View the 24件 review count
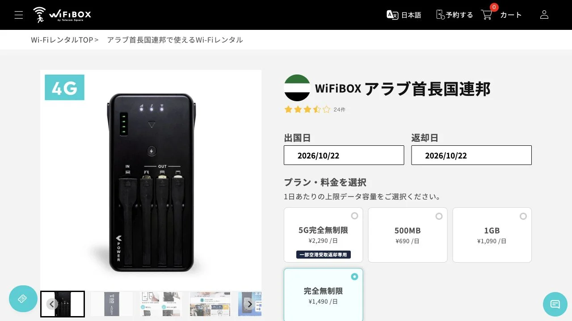This screenshot has width=572, height=321. [340, 110]
